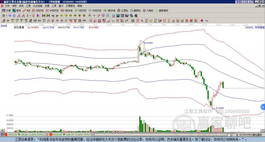
Task: Expand the candlestick style dropdown arrow
Action: (x=30, y=16)
